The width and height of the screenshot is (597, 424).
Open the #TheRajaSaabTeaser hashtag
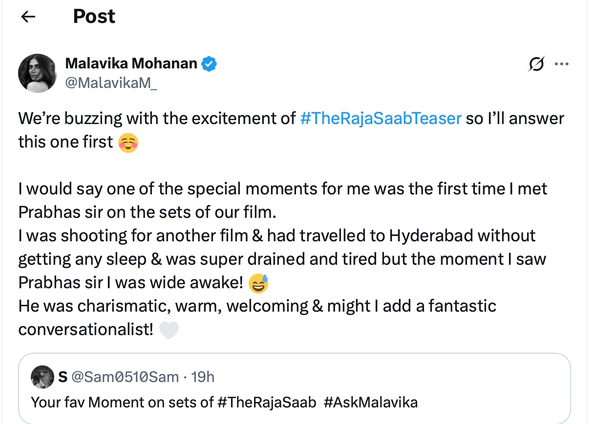(x=381, y=118)
